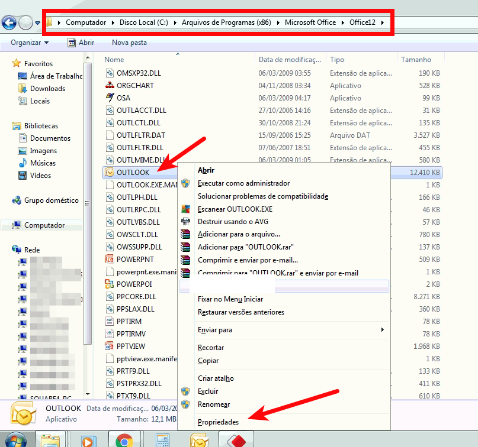
Task: Choose Escanear OUTLOOK.EXE with AVG
Action: 235,209
